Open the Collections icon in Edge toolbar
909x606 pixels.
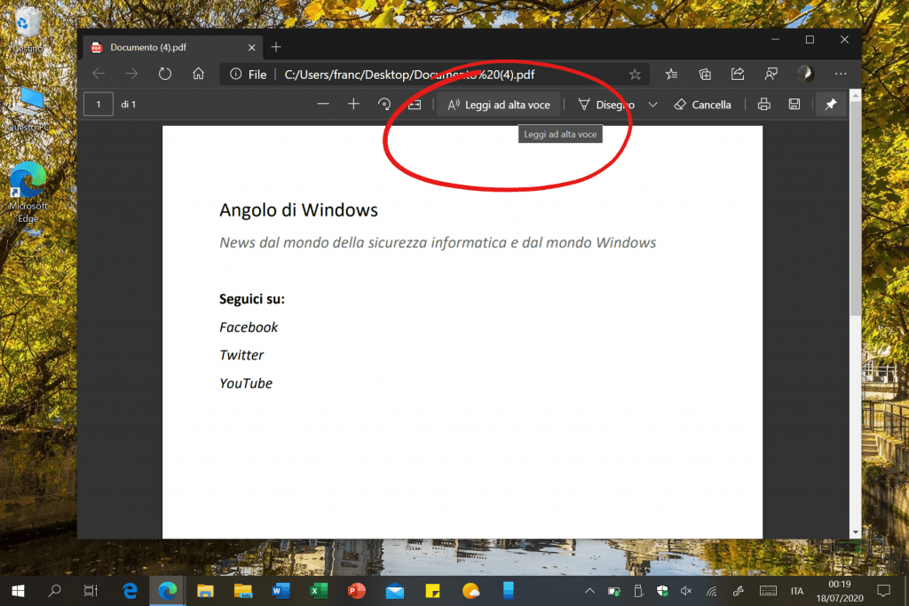pos(705,75)
